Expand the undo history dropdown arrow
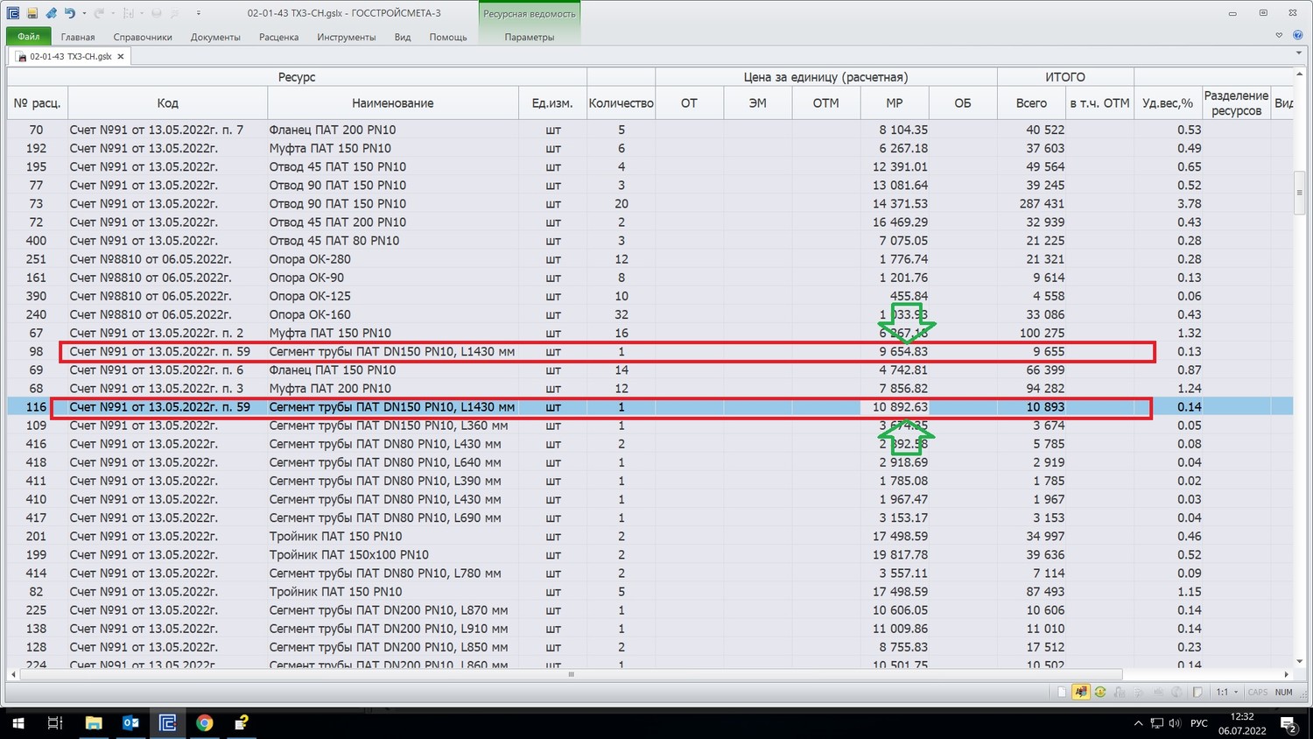 tap(84, 13)
